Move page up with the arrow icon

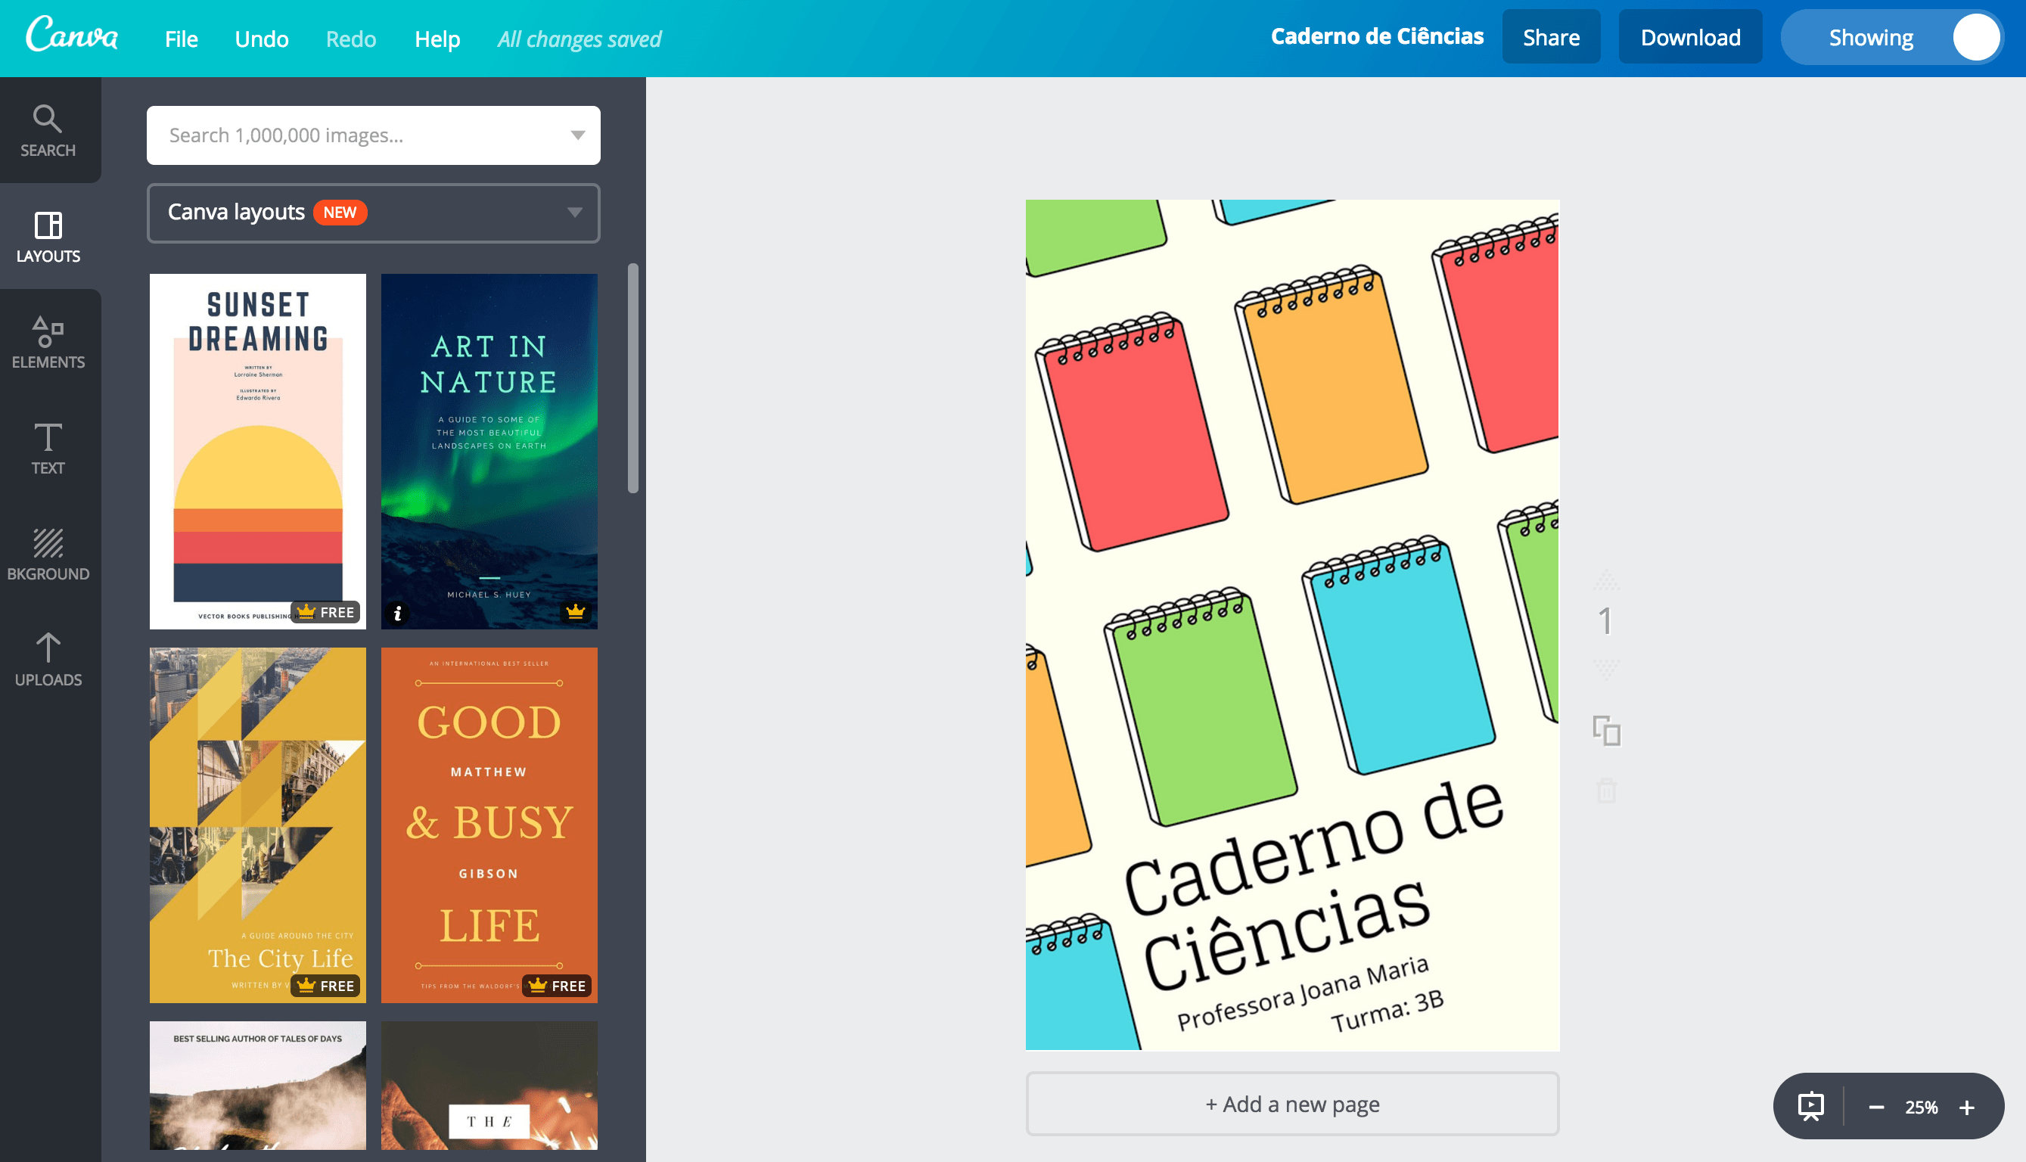[x=1606, y=580]
